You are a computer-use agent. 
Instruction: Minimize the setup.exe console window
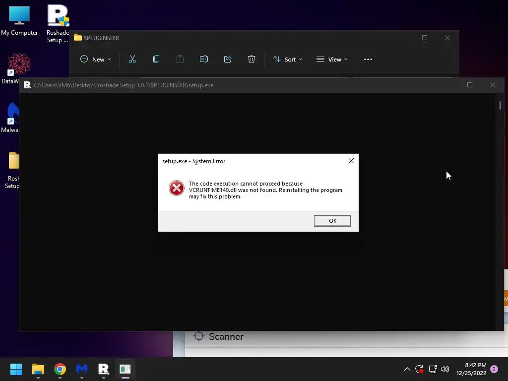point(447,85)
